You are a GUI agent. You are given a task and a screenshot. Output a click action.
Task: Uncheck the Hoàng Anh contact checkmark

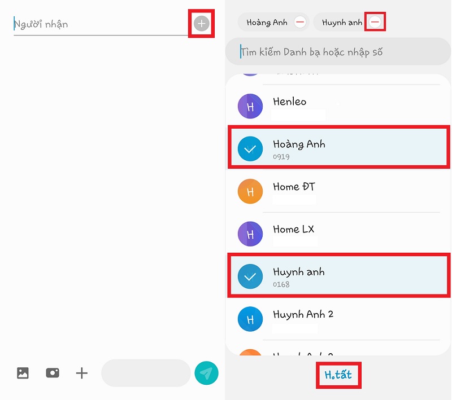pos(250,149)
